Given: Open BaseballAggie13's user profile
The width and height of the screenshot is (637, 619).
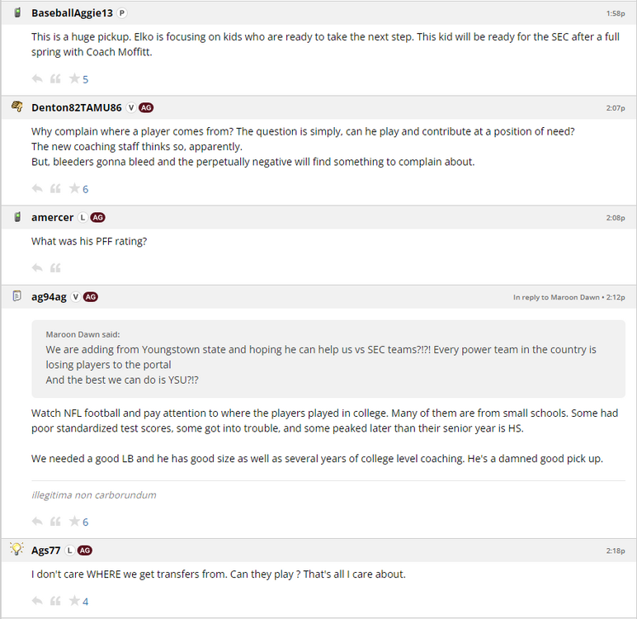Looking at the screenshot, I should coord(72,13).
